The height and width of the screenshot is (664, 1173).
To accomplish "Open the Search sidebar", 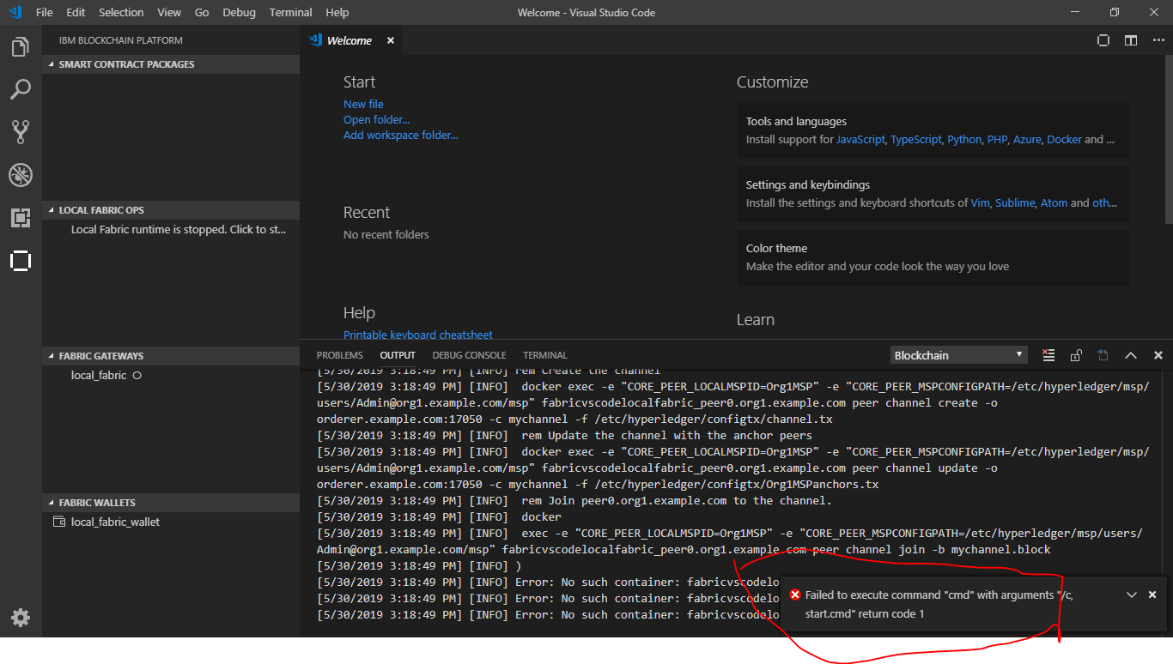I will click(x=21, y=89).
